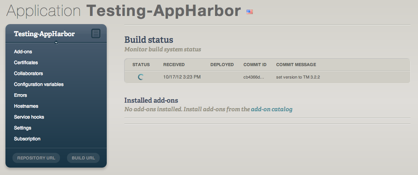Select Configuration variables in the sidebar
Viewport: 418px width, 175px height.
(39, 84)
